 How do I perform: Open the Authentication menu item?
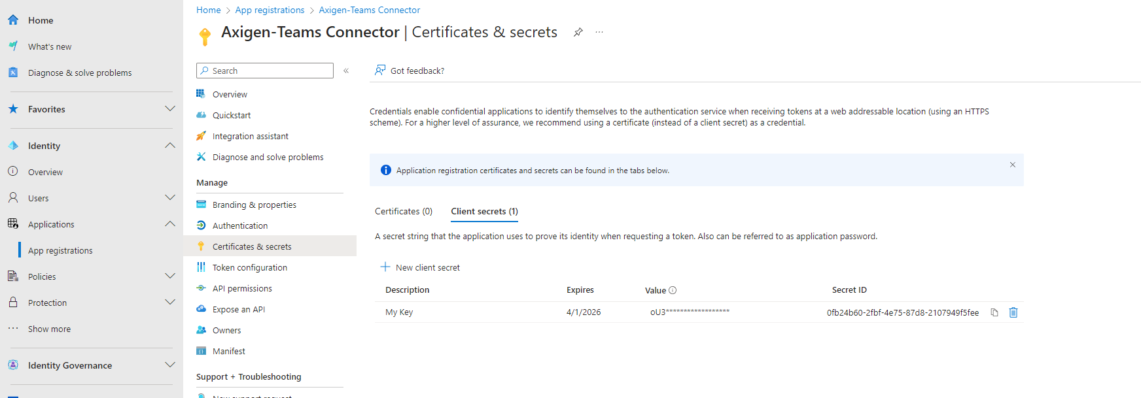[240, 225]
